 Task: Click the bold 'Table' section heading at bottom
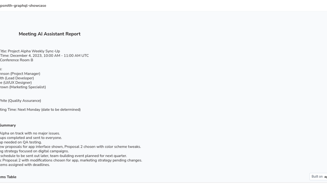[8, 177]
